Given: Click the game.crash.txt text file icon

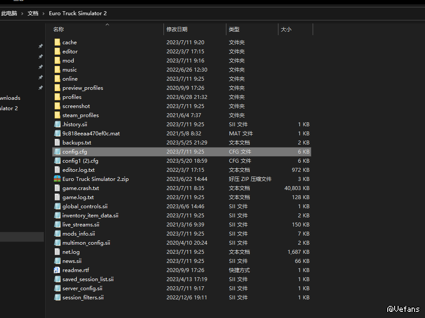Looking at the screenshot, I should [57, 188].
